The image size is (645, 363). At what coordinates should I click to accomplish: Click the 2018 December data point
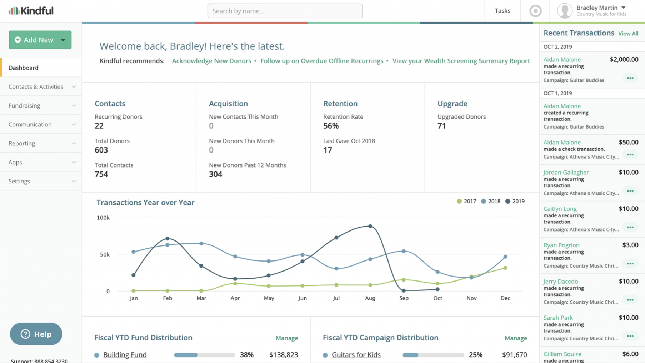(505, 257)
